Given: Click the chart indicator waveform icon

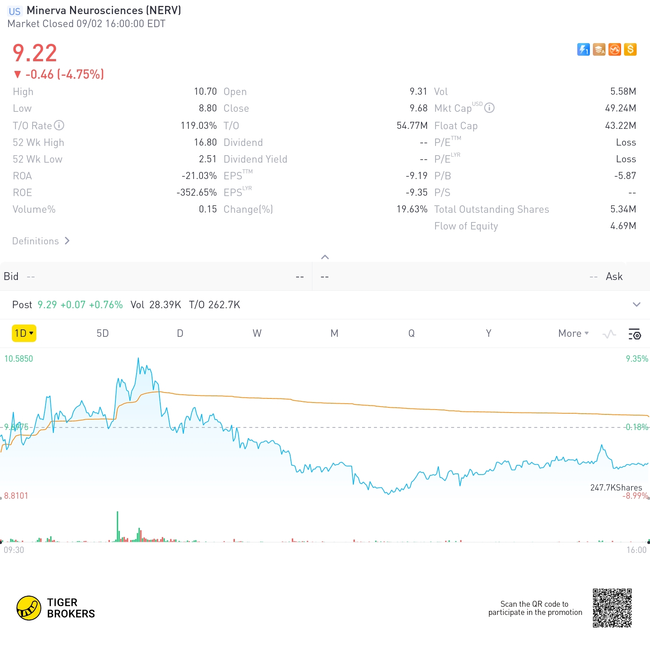Looking at the screenshot, I should [x=609, y=334].
